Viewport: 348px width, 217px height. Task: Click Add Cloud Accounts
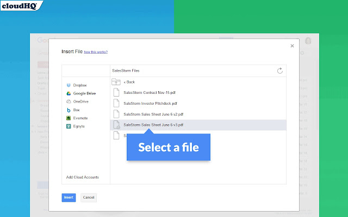pos(82,177)
